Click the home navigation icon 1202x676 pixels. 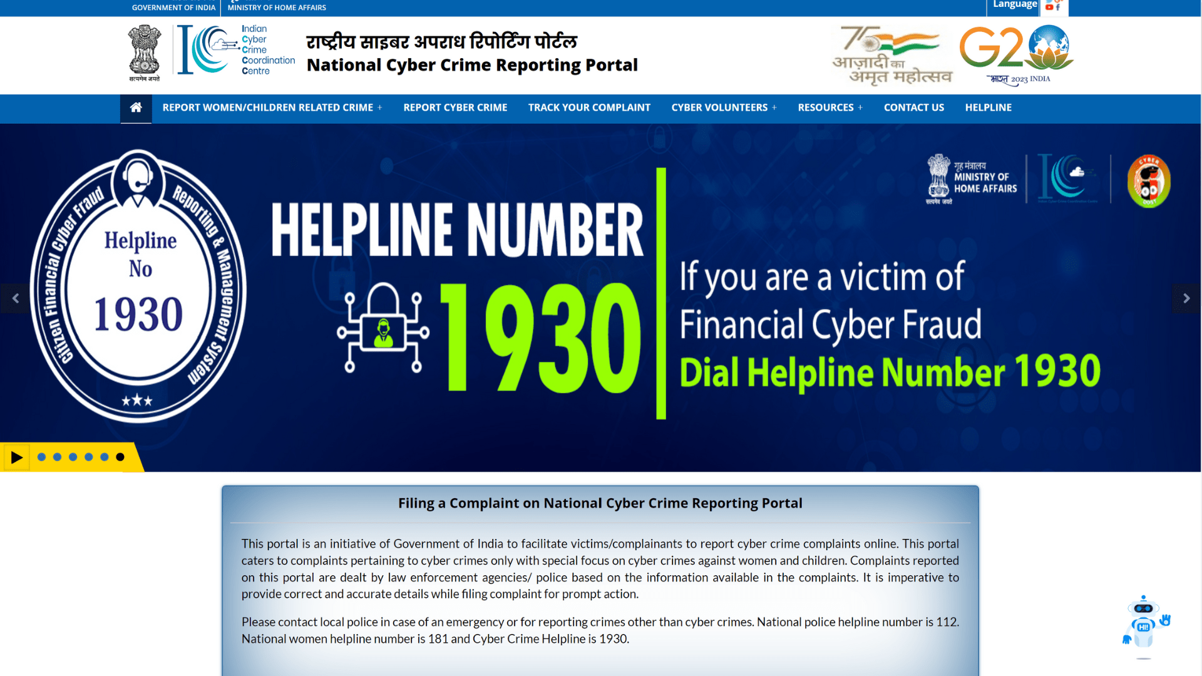pyautogui.click(x=135, y=107)
